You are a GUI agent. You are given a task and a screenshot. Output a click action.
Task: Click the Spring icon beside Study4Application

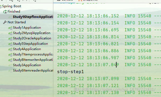10,49
